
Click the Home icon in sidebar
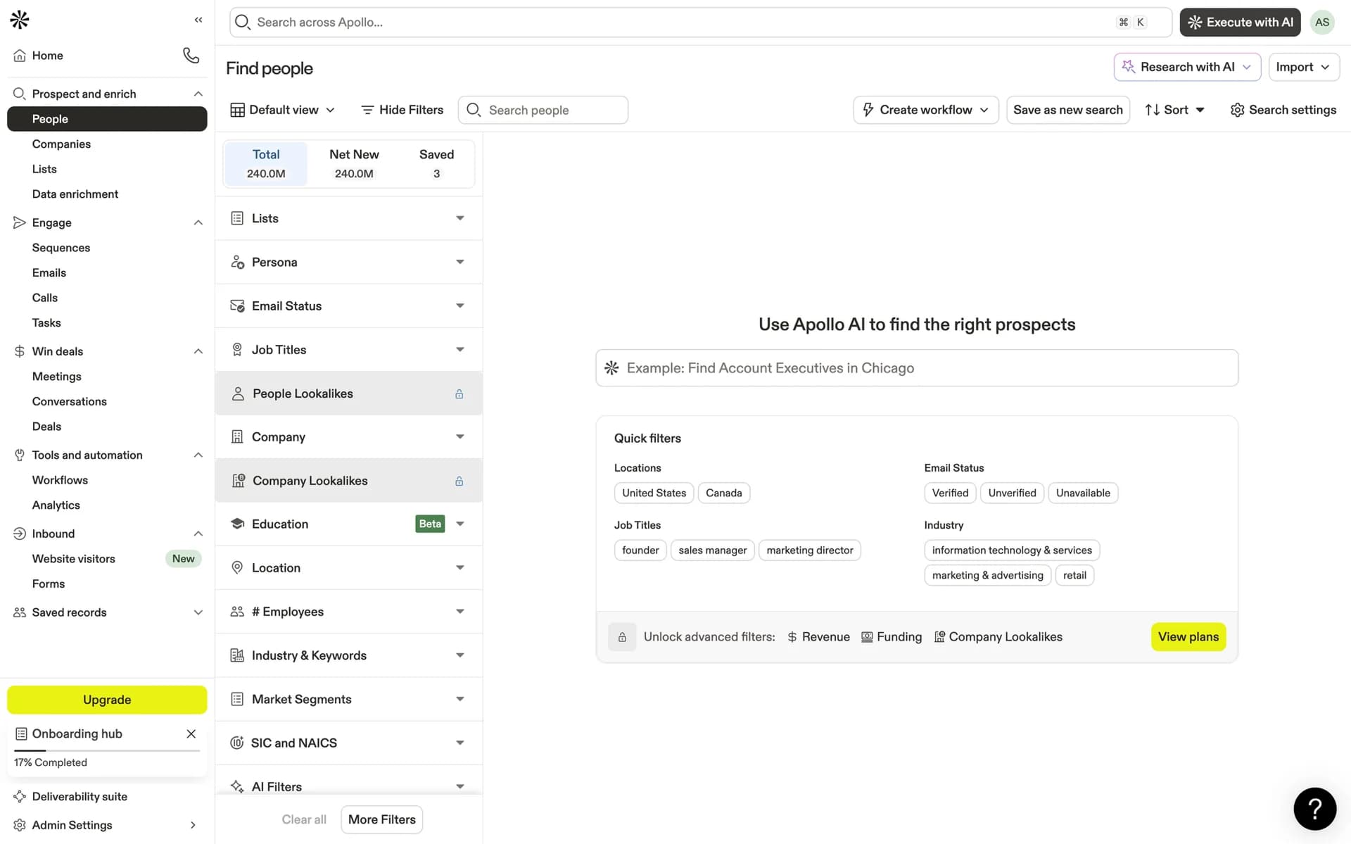coord(20,56)
